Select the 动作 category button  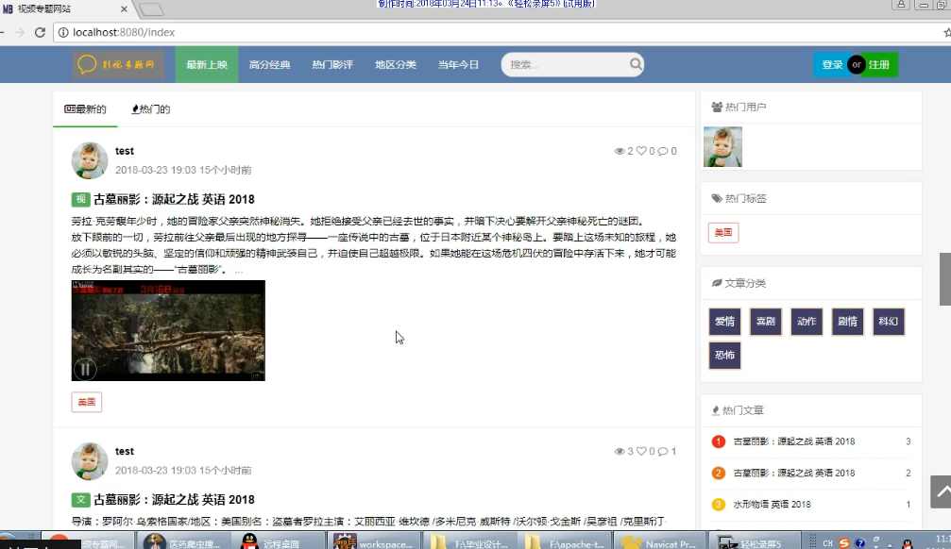pos(807,321)
